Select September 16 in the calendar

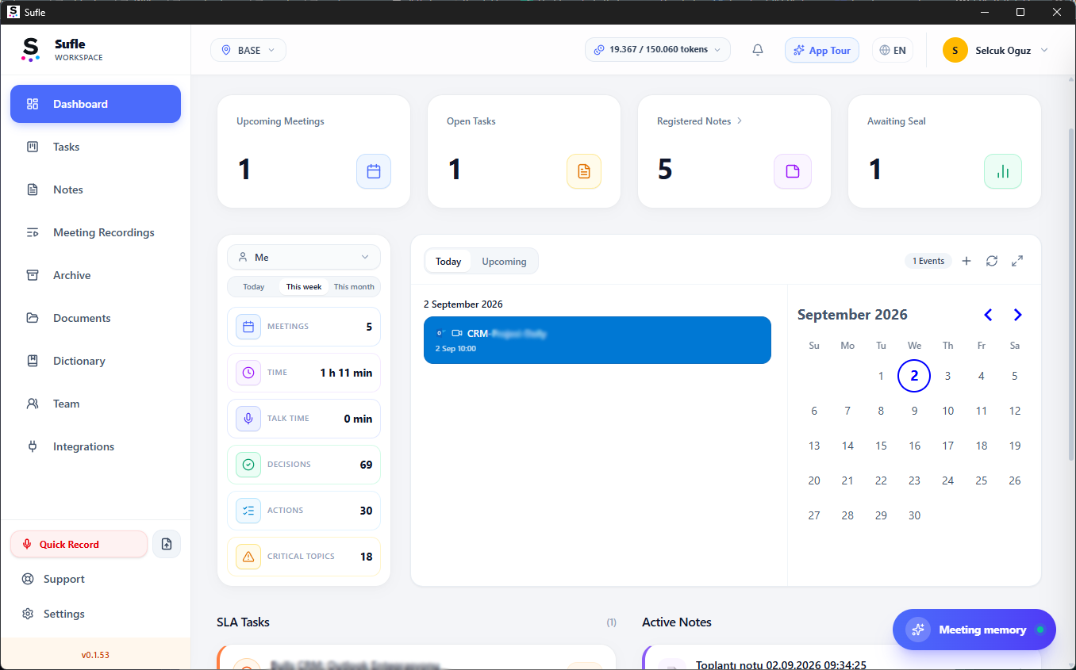pyautogui.click(x=914, y=446)
